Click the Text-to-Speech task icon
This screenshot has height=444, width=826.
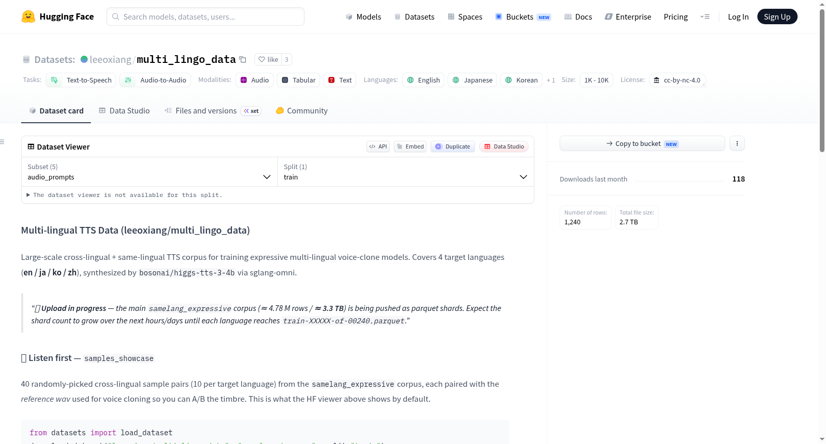54,80
